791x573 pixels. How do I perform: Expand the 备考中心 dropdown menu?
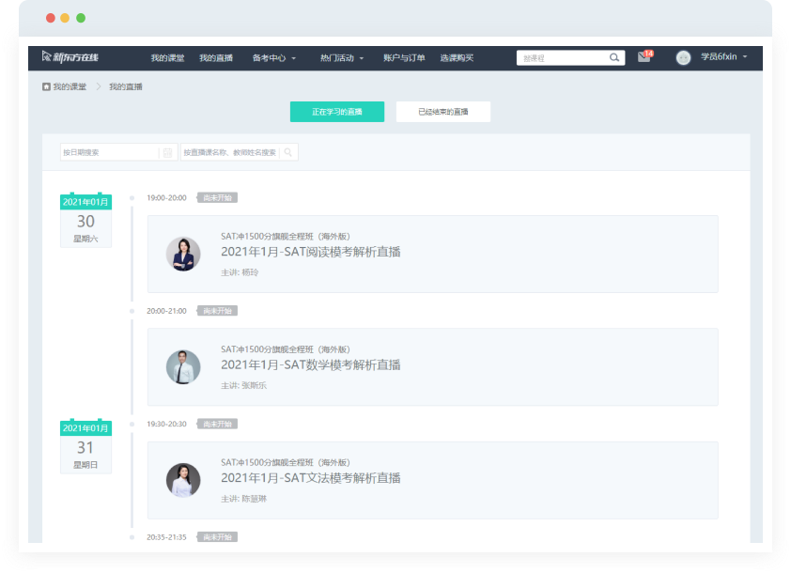pyautogui.click(x=273, y=58)
